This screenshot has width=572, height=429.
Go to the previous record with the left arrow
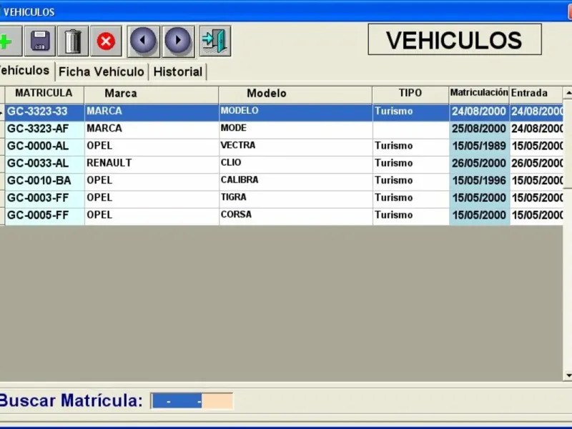click(143, 41)
